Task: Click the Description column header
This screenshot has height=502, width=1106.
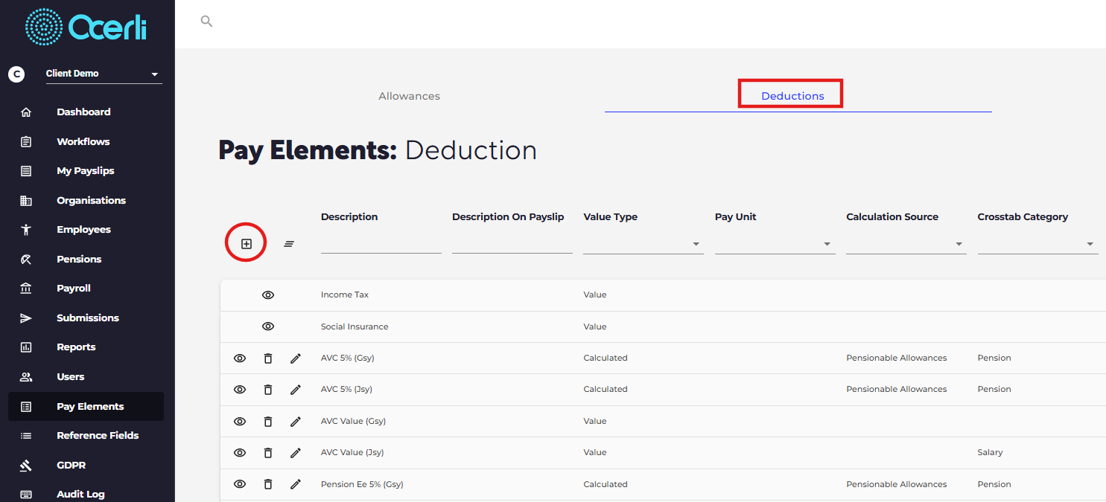Action: tap(349, 217)
